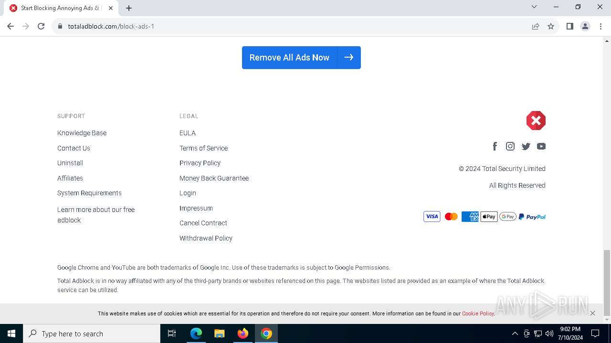Viewport: 611px width, 343px height.
Task: Bookmark this page with star icon
Action: [x=551, y=26]
